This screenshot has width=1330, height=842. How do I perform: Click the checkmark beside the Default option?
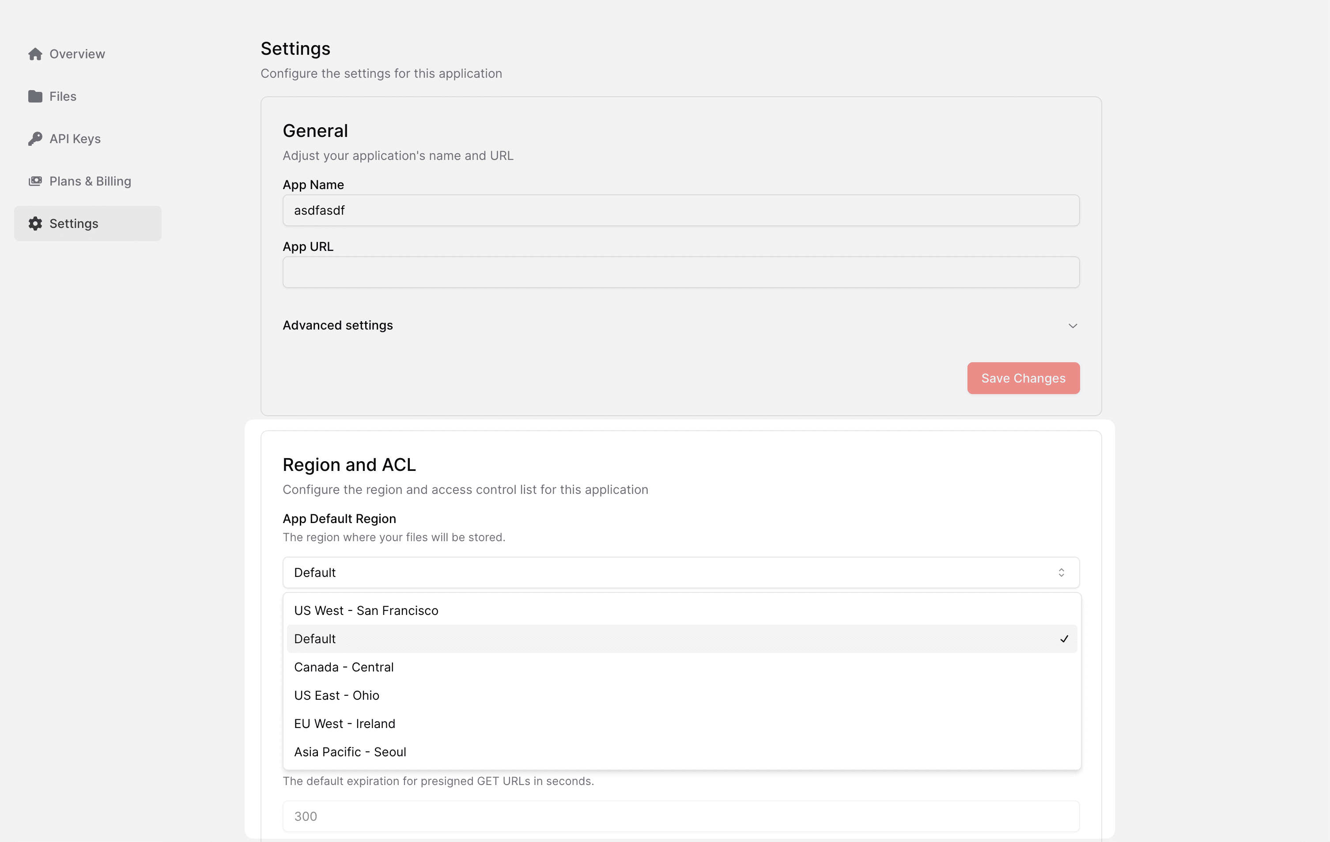[x=1064, y=639]
